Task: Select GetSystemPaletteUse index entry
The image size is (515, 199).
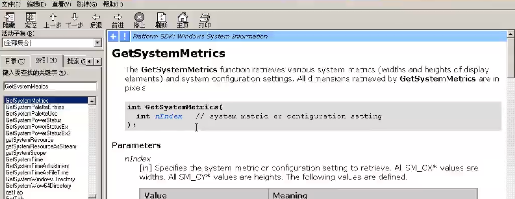Action: tap(32, 114)
